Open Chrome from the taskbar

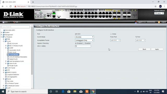pos(93,92)
